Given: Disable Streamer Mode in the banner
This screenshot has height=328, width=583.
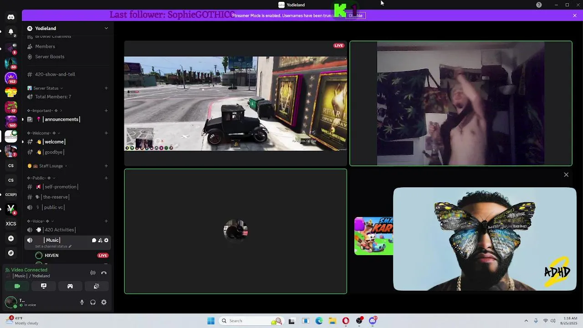Looking at the screenshot, I should coord(356,15).
